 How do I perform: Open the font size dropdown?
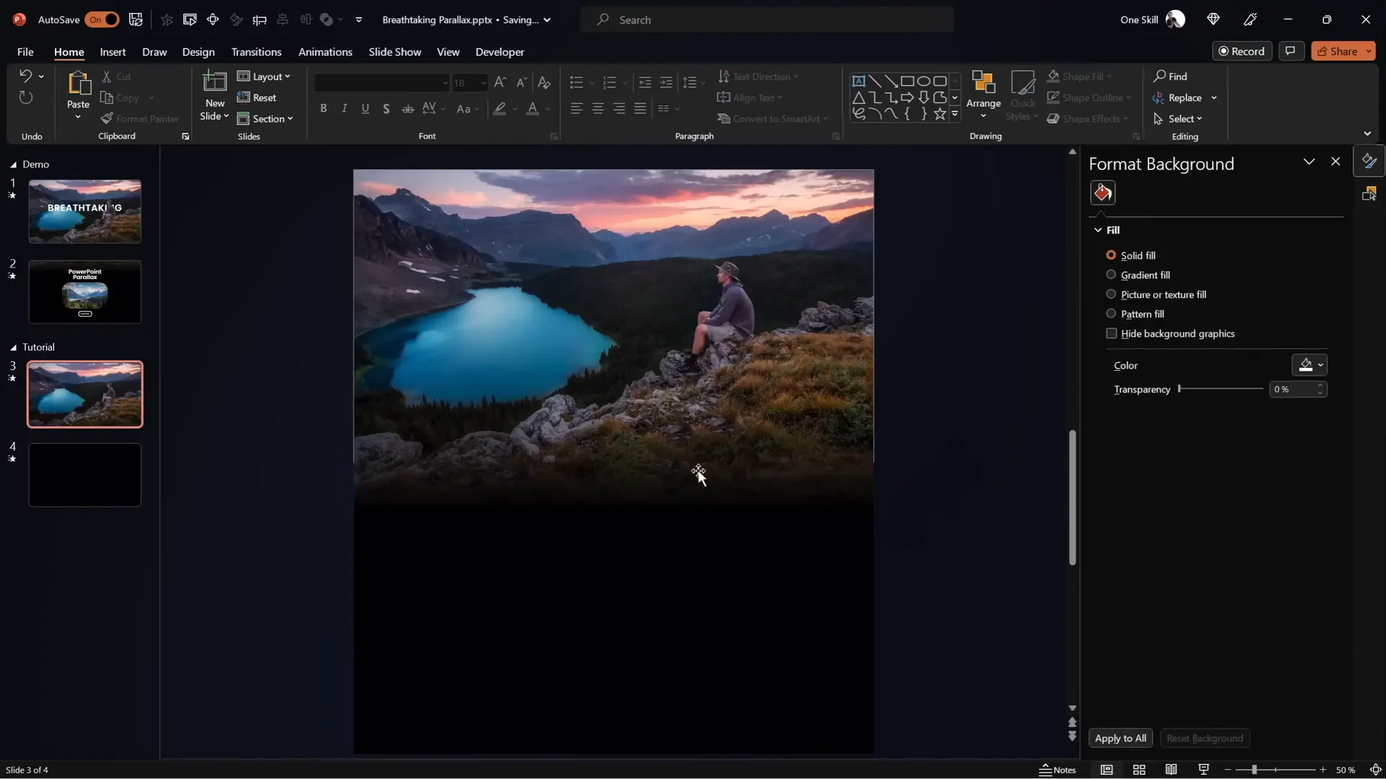coord(482,82)
